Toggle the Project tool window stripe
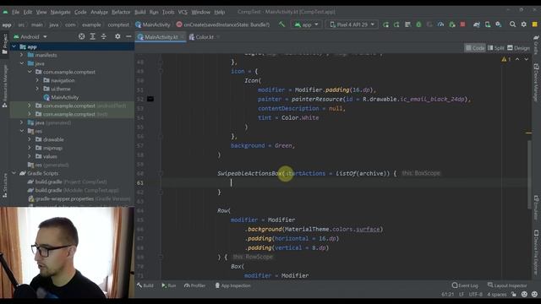 tap(4, 44)
